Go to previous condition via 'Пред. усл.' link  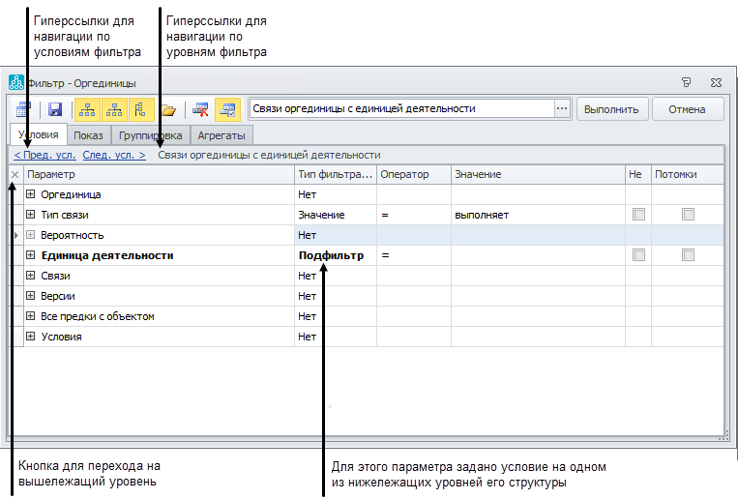pos(44,155)
